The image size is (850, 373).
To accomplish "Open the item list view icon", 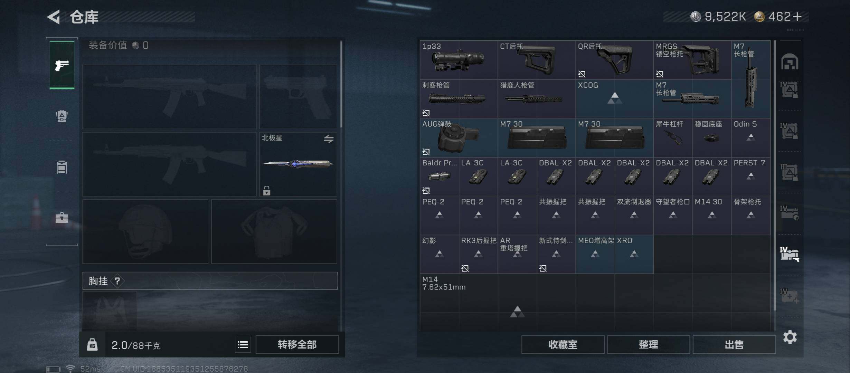I will [243, 345].
